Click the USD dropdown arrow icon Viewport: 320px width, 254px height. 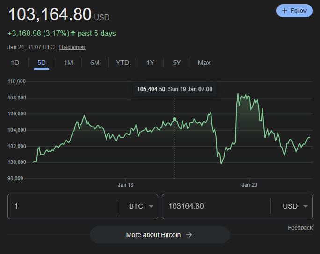click(305, 206)
